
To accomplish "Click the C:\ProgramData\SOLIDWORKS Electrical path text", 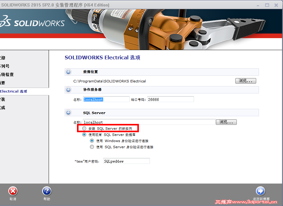I will (x=110, y=81).
